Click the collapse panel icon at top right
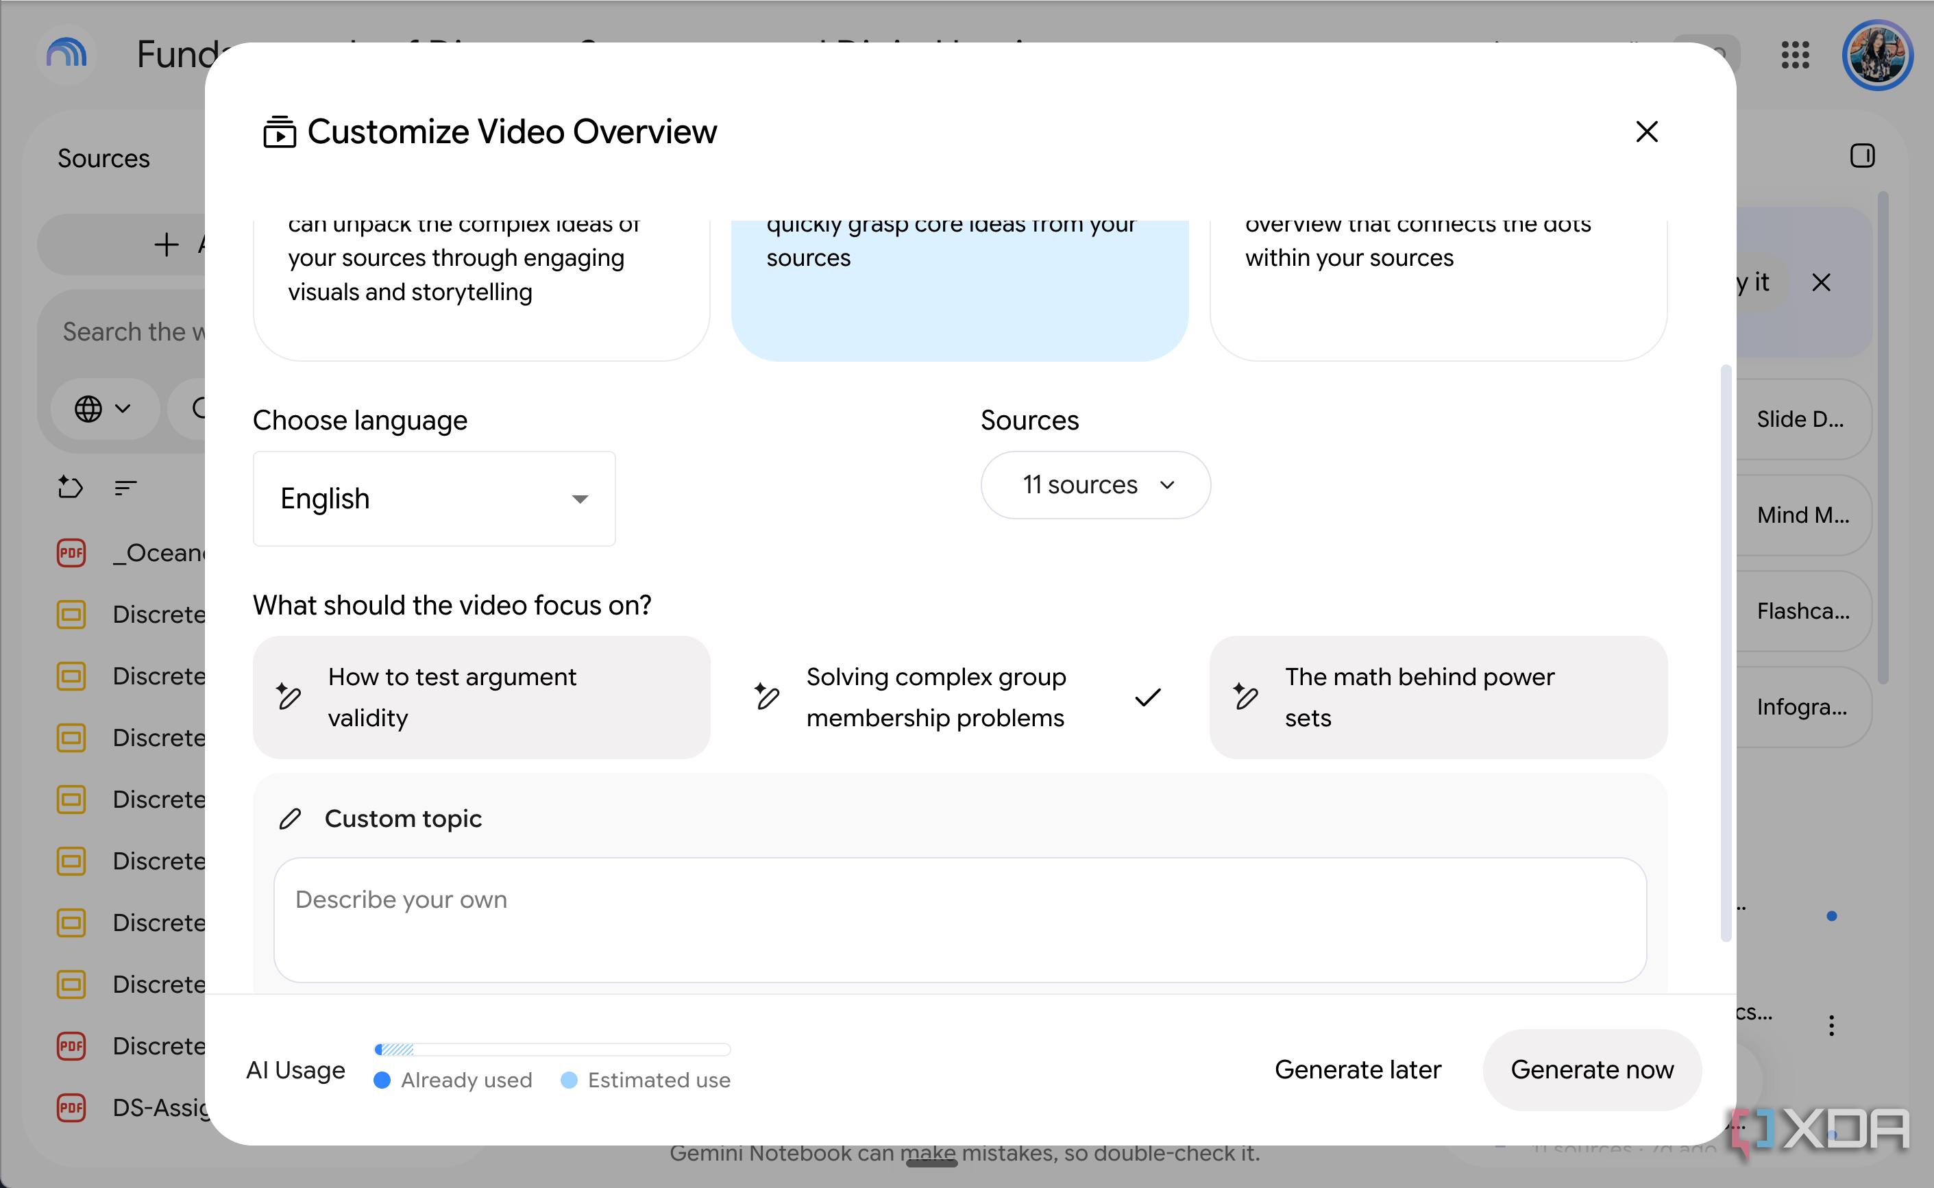The image size is (1934, 1188). click(x=1862, y=156)
